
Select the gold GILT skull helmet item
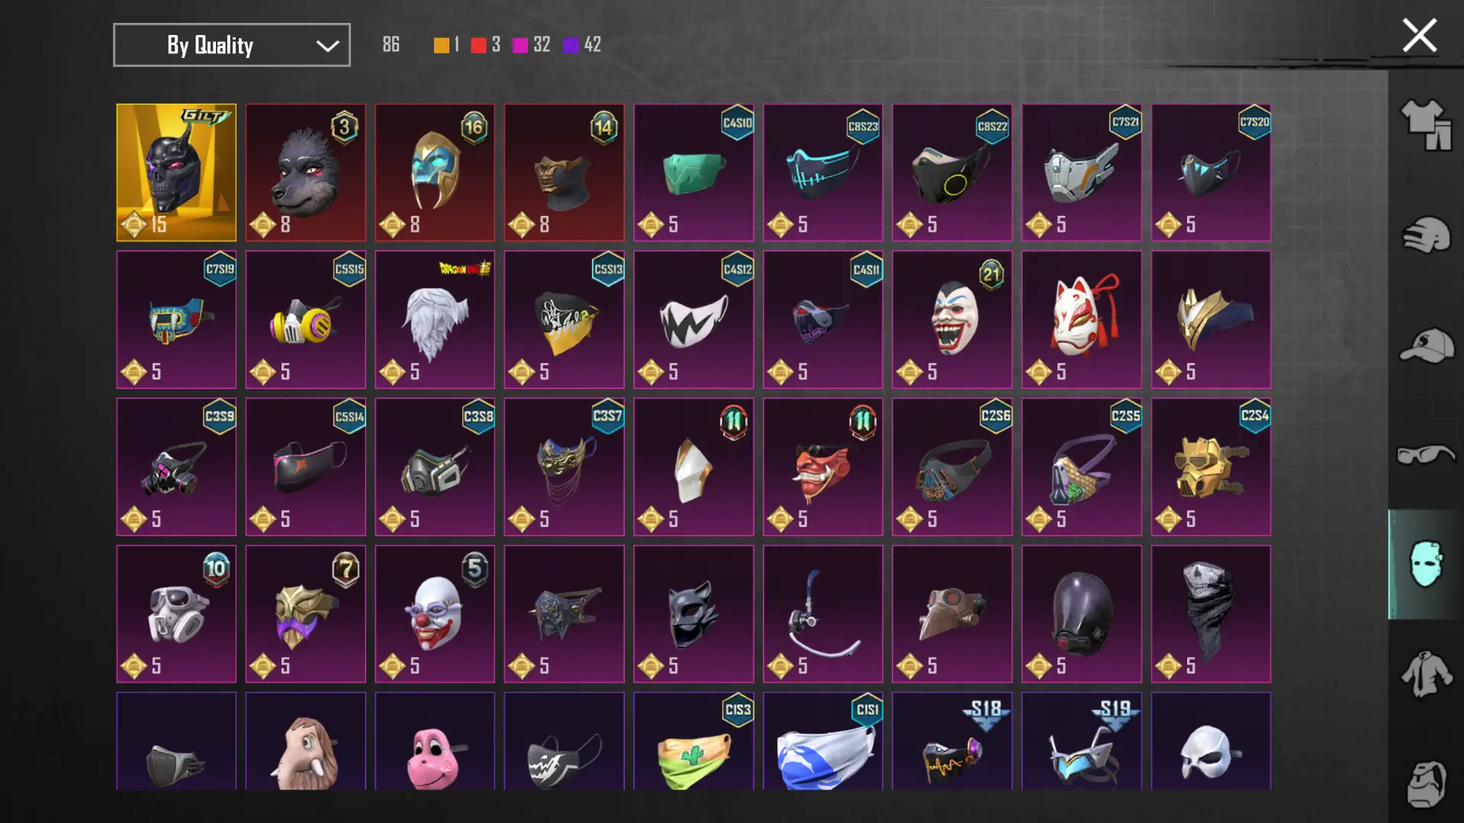click(x=176, y=172)
